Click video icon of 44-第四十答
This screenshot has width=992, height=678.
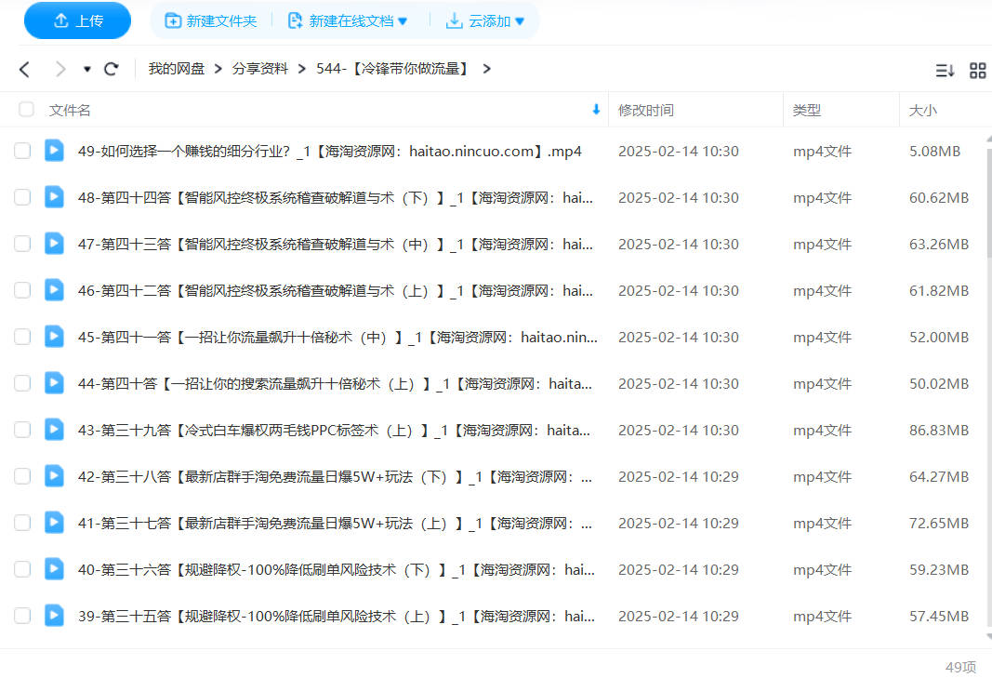click(55, 383)
